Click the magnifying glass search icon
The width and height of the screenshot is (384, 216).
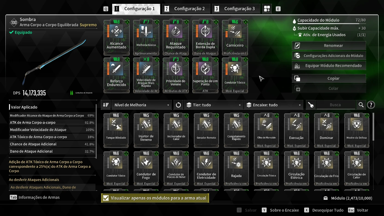[361, 105]
